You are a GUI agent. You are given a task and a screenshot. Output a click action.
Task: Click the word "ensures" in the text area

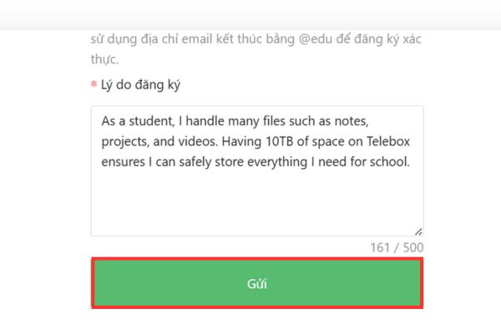[x=124, y=161]
